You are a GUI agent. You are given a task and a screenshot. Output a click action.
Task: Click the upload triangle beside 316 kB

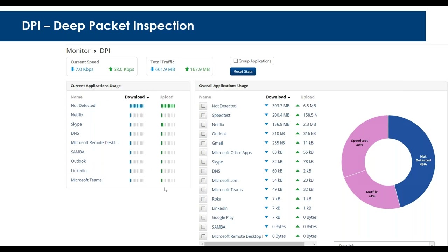(297, 133)
